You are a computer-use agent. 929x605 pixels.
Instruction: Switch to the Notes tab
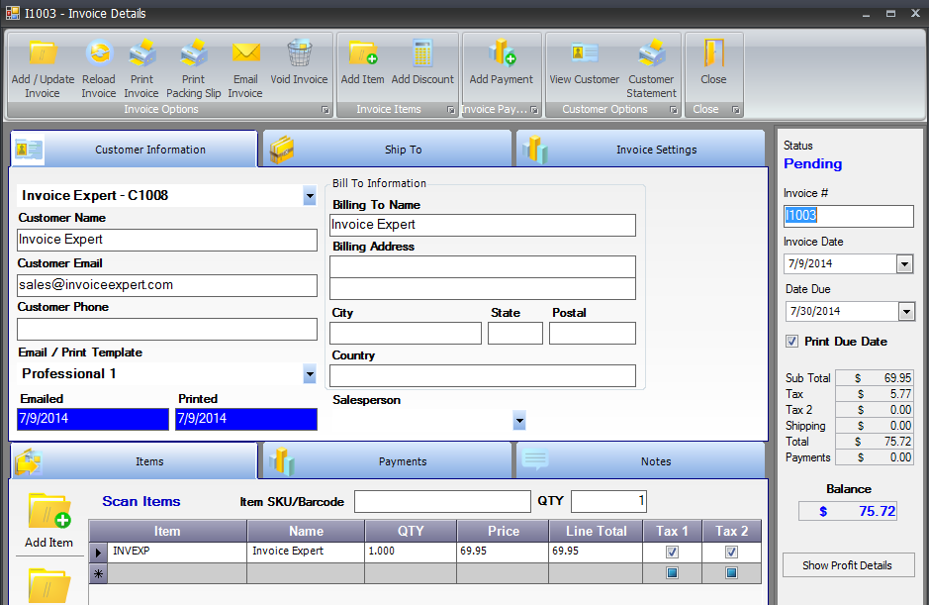pos(640,461)
